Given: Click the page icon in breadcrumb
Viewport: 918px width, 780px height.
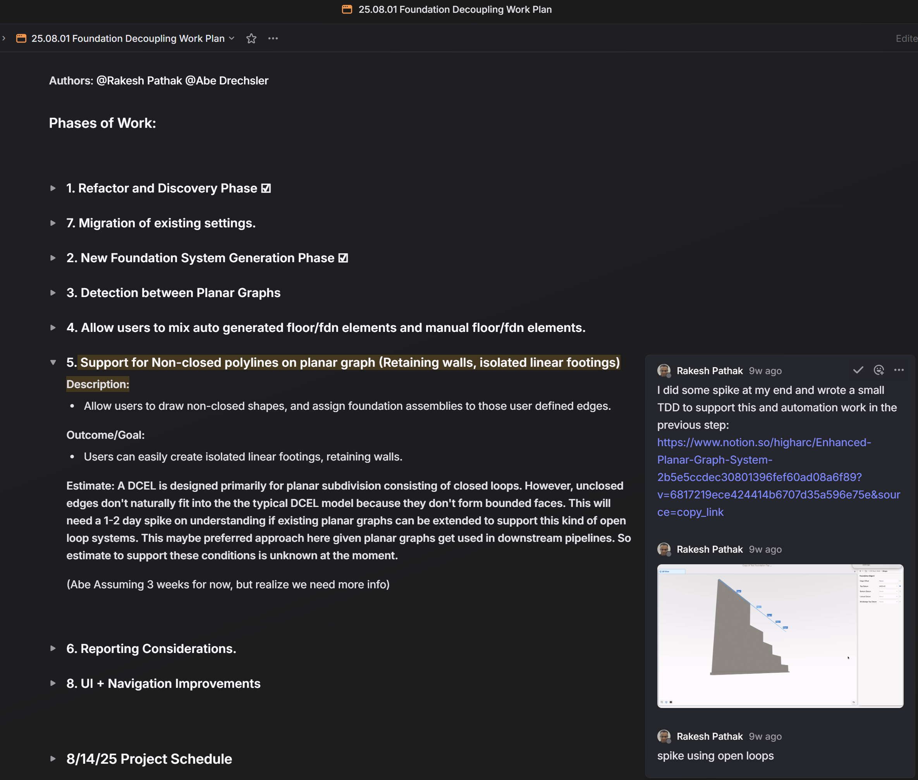Looking at the screenshot, I should pos(21,38).
